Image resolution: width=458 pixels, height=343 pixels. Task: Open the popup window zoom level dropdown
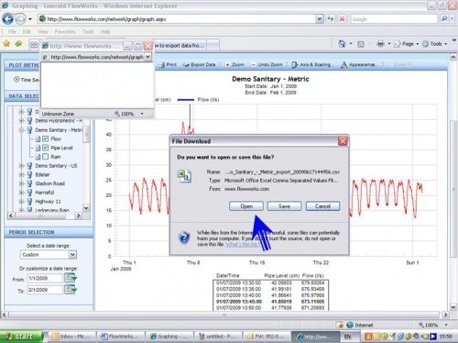click(x=142, y=114)
